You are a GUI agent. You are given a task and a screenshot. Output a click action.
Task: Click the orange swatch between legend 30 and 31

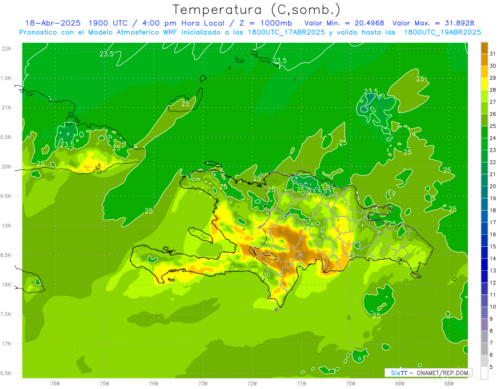[484, 60]
